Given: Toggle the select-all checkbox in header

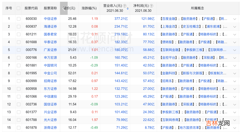Looking at the screenshot, I should [x=18, y=8].
